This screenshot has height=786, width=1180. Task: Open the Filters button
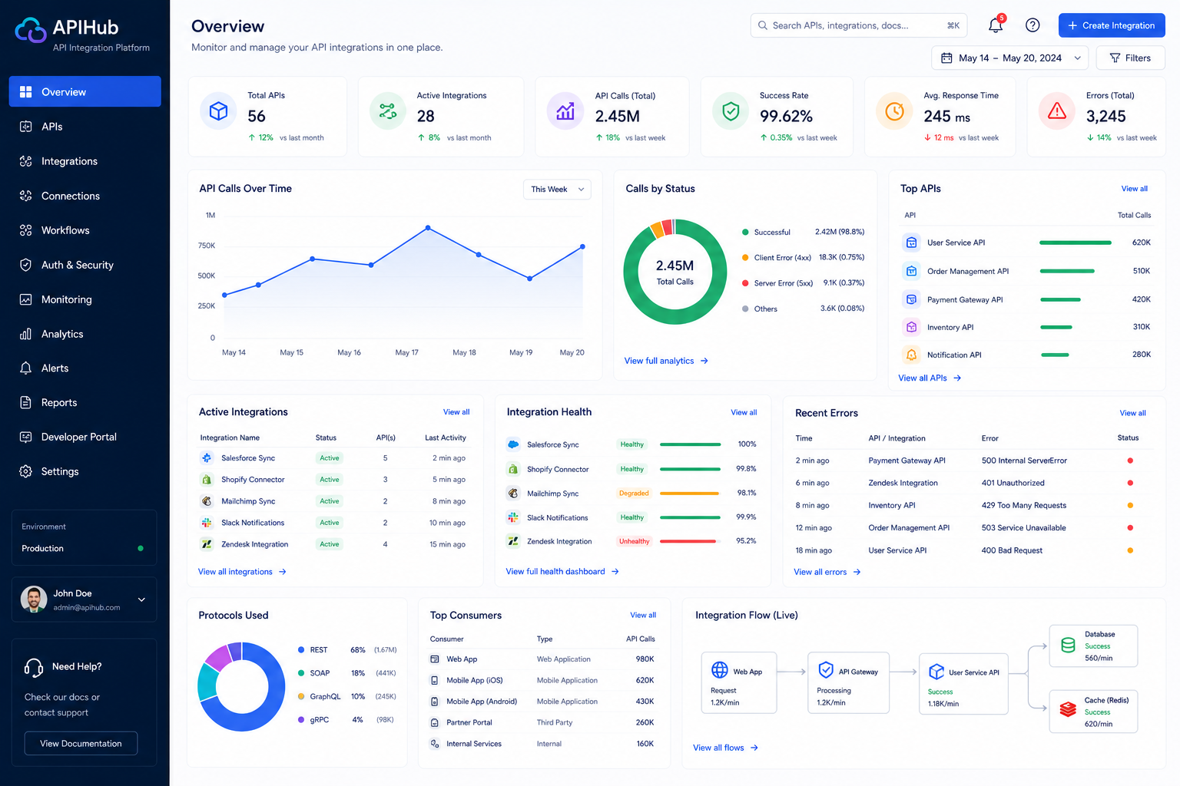coord(1130,58)
